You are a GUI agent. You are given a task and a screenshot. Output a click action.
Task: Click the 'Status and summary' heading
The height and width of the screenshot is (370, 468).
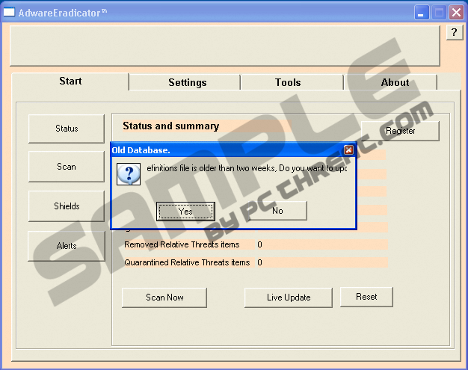tap(171, 126)
